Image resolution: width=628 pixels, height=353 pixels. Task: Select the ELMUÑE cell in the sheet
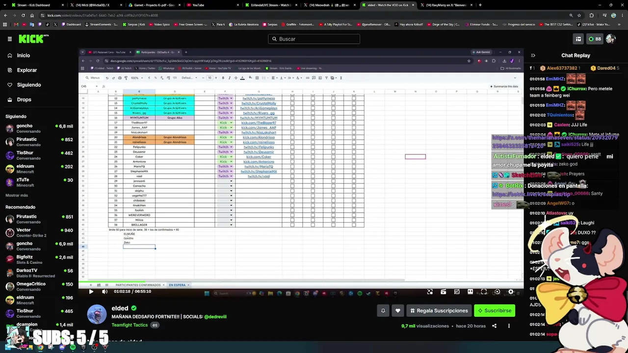[139, 234]
